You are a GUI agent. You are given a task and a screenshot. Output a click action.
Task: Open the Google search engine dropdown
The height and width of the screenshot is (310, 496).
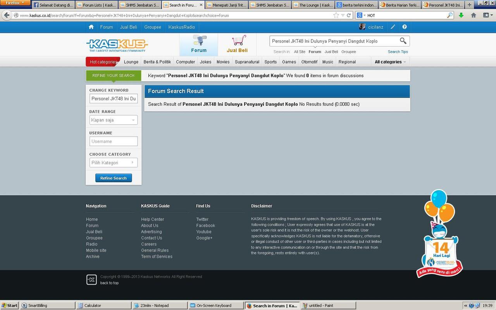pos(361,15)
